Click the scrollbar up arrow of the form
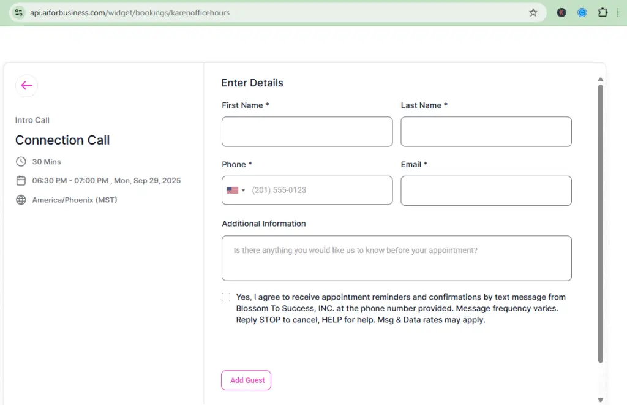Image resolution: width=627 pixels, height=405 pixels. coord(600,80)
